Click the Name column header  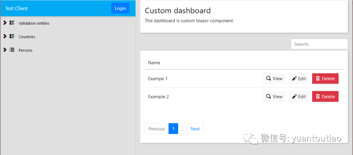tap(154, 63)
